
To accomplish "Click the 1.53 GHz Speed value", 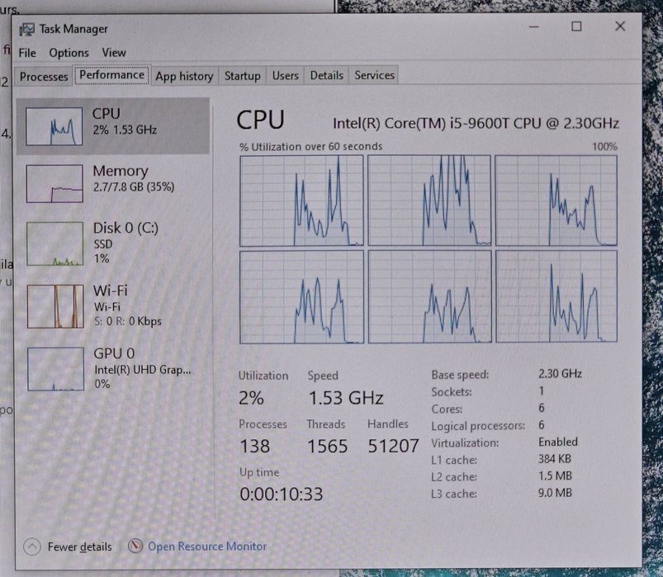I will (346, 398).
